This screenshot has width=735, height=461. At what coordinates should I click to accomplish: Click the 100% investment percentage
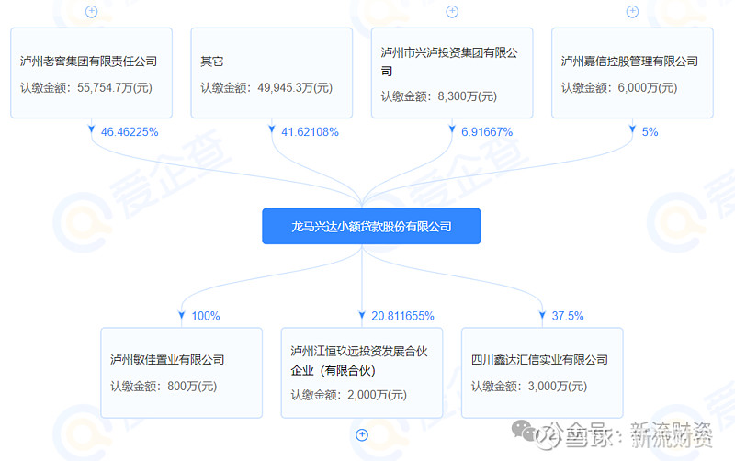coord(205,316)
